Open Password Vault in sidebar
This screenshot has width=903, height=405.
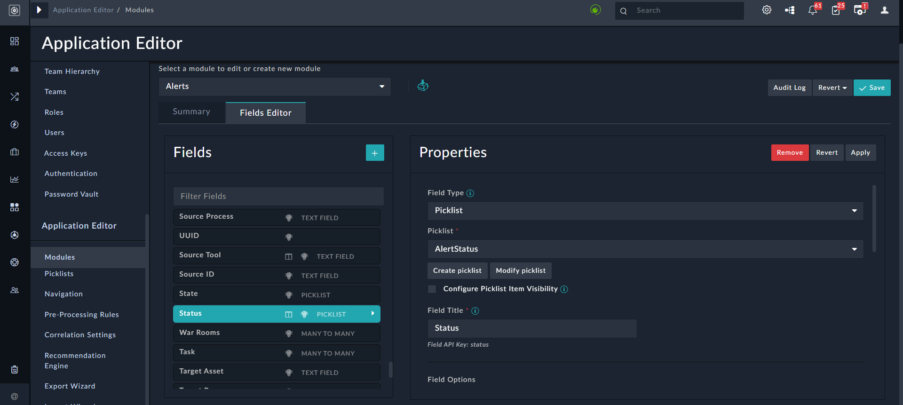(x=71, y=194)
